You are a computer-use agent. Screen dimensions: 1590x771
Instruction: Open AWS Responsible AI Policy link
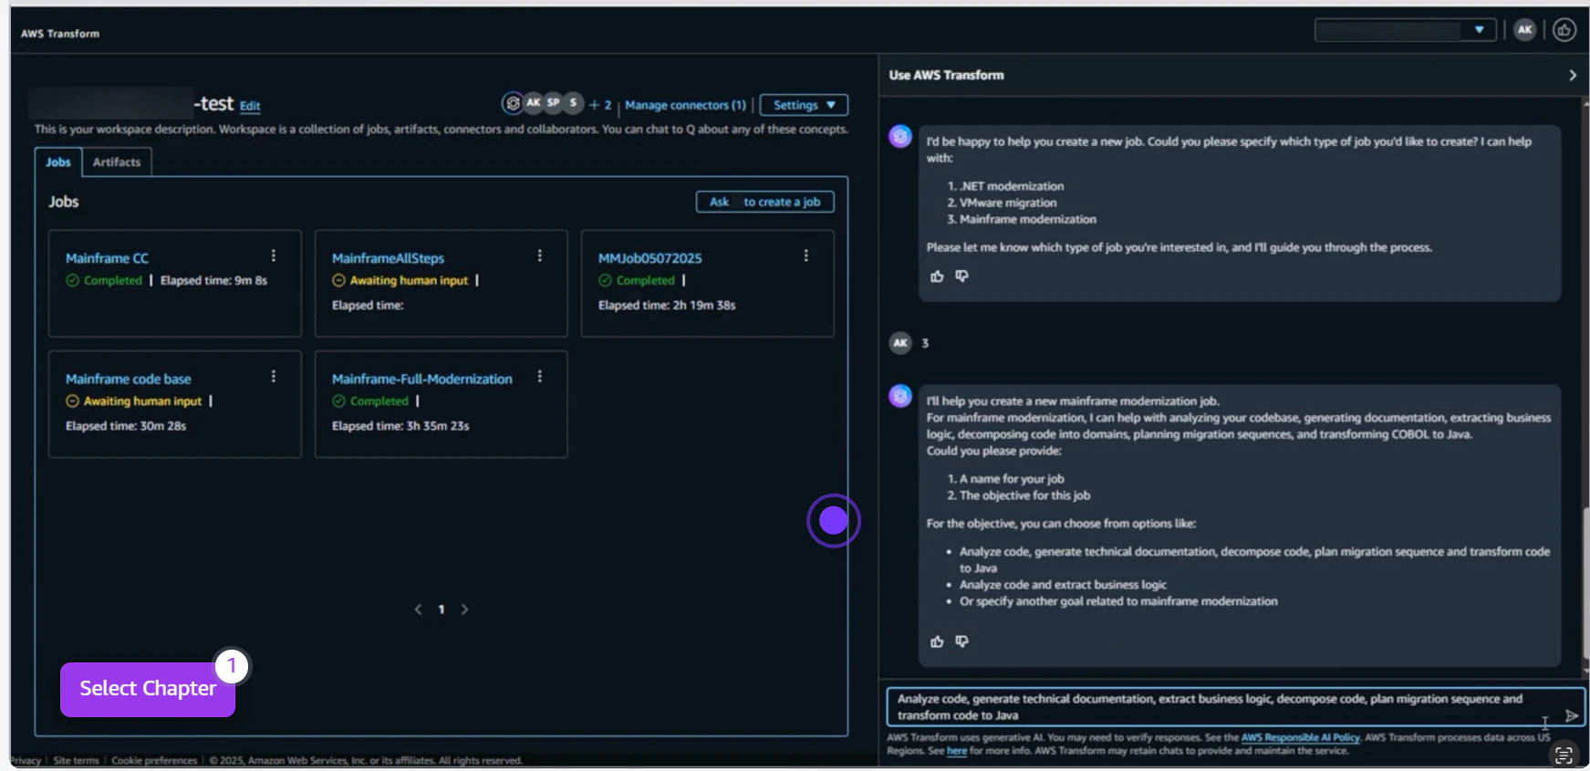1300,737
